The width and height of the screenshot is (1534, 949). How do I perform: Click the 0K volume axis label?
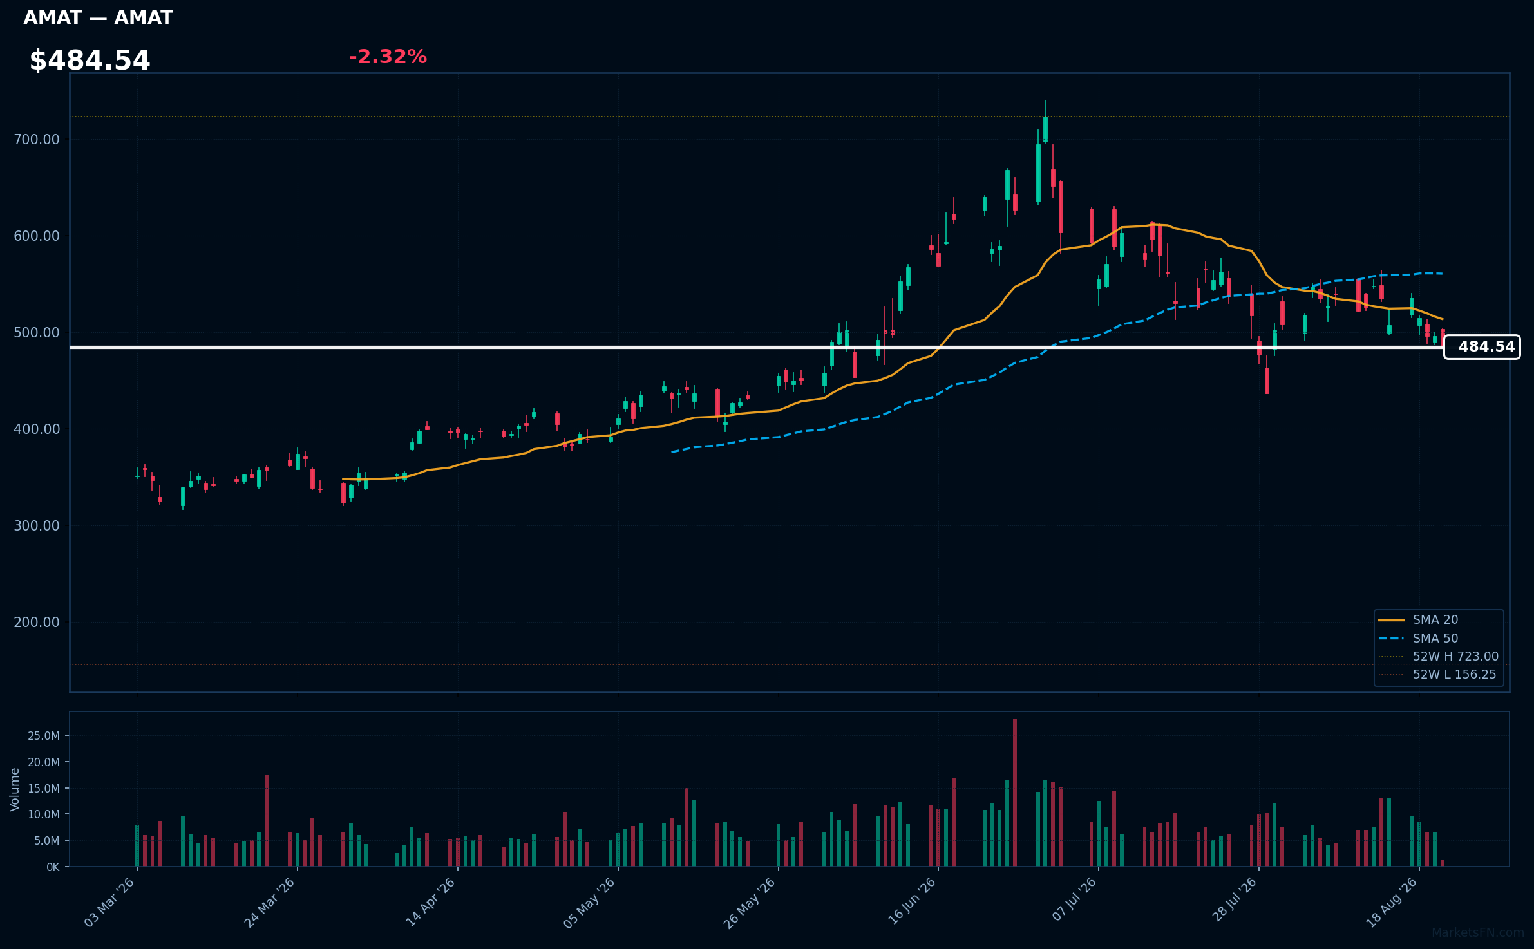coord(53,867)
